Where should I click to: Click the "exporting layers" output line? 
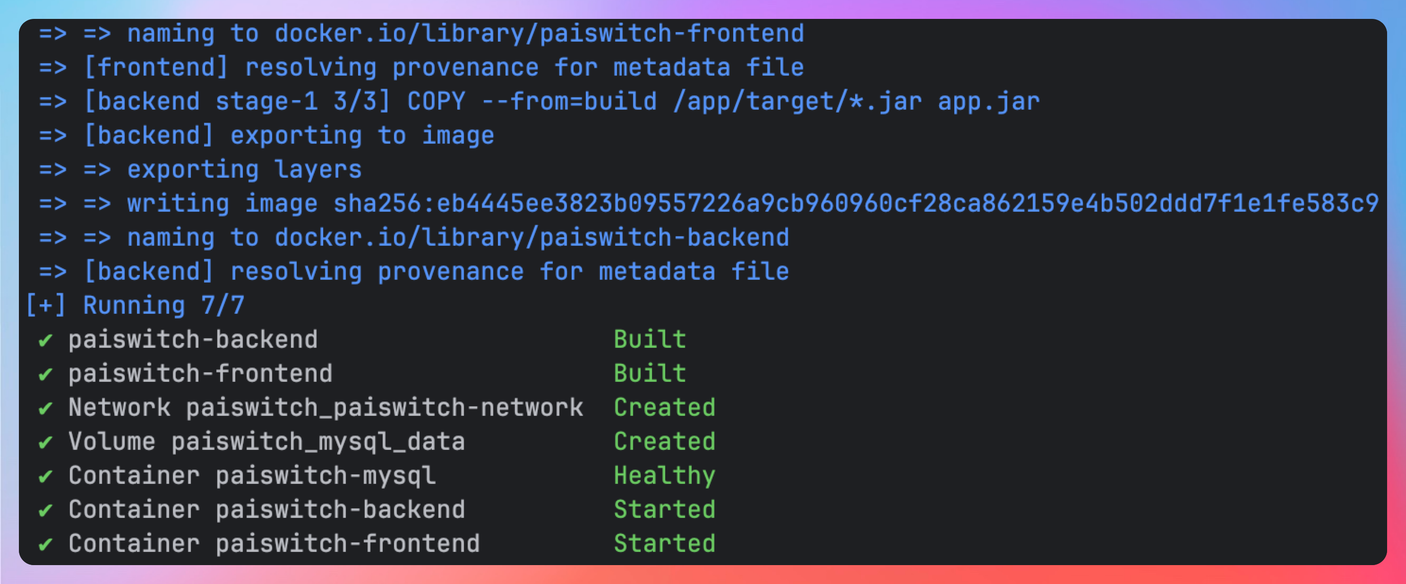(244, 170)
